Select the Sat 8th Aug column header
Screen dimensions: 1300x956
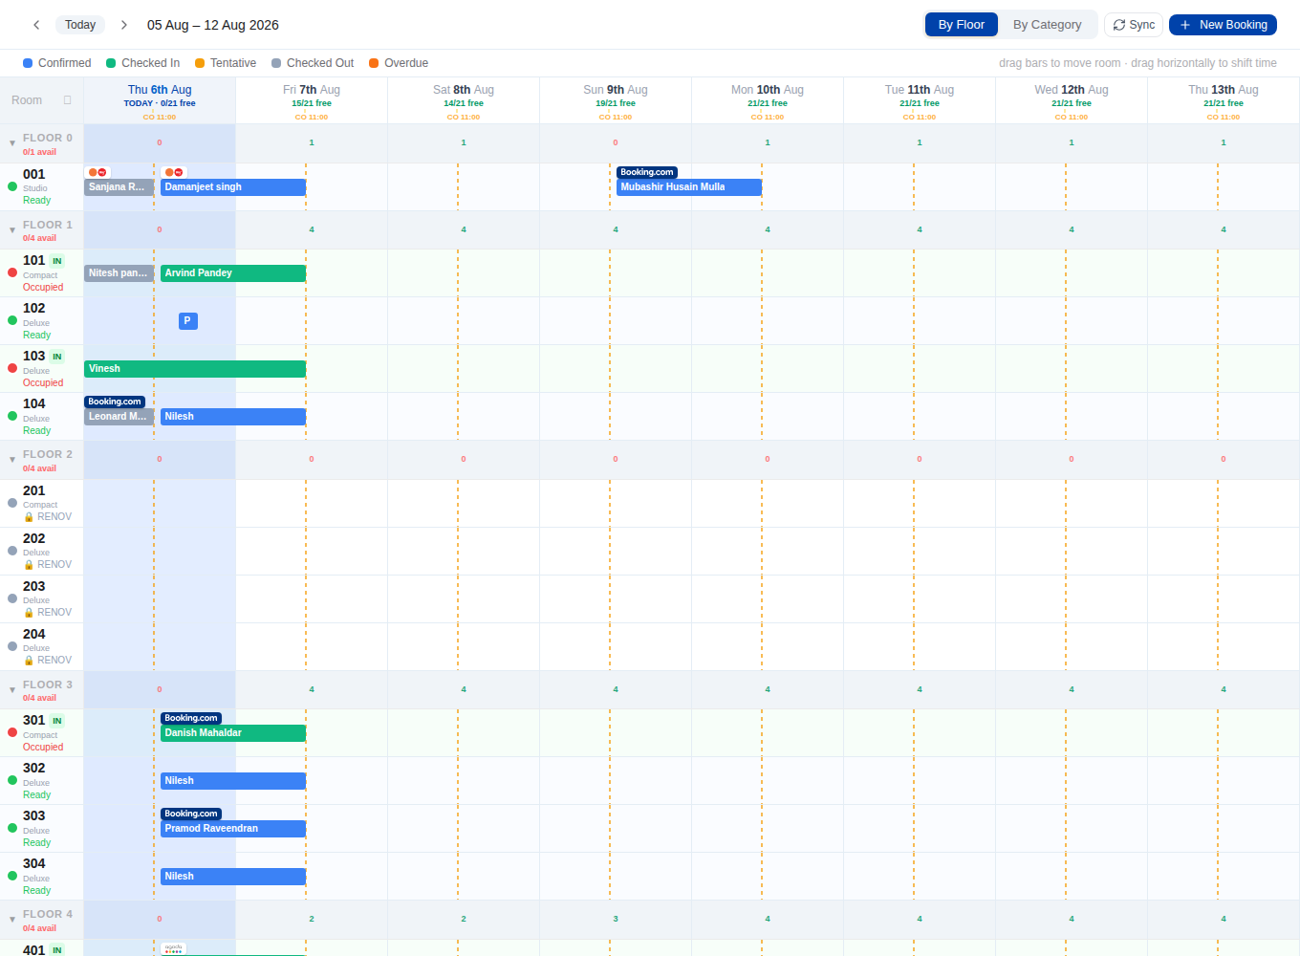click(464, 100)
